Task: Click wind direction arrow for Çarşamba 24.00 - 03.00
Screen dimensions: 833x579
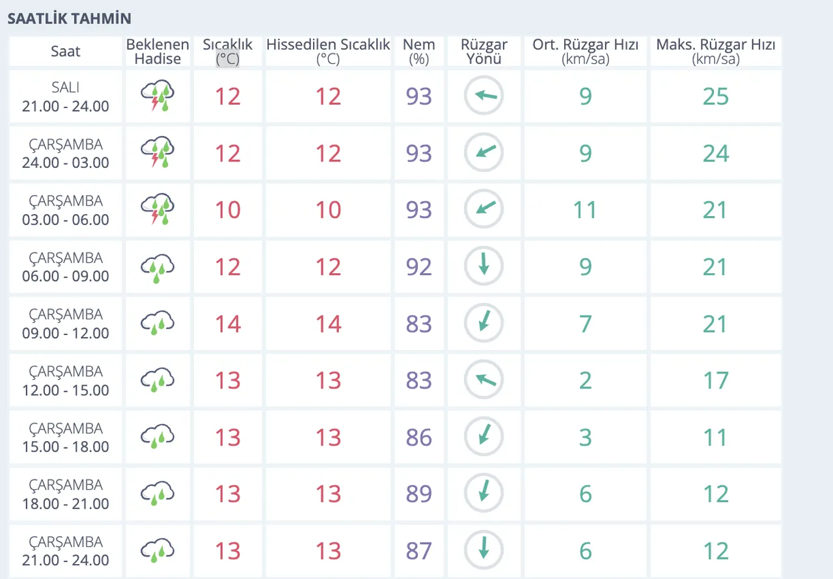Action: [484, 153]
